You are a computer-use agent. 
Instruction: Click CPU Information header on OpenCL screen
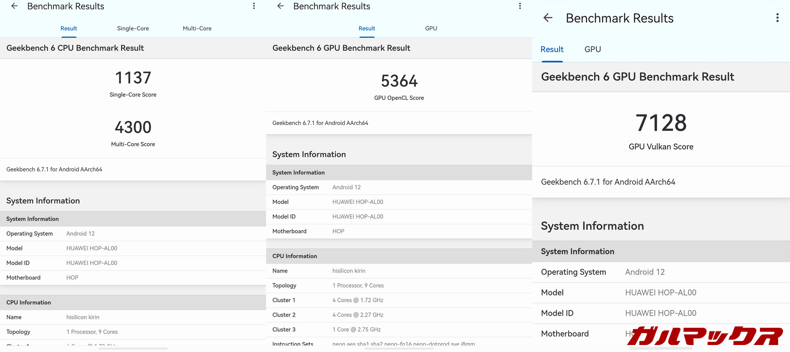399,256
